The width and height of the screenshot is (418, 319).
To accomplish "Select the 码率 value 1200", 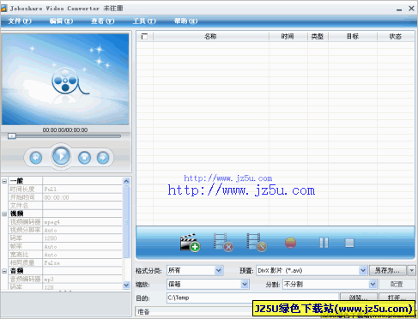I will (x=82, y=238).
